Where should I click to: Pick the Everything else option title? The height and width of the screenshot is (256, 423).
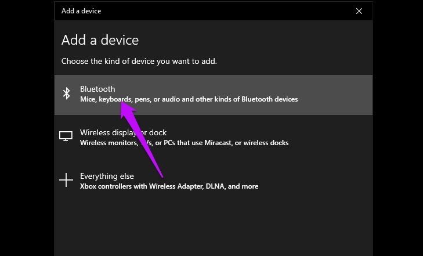coord(107,176)
